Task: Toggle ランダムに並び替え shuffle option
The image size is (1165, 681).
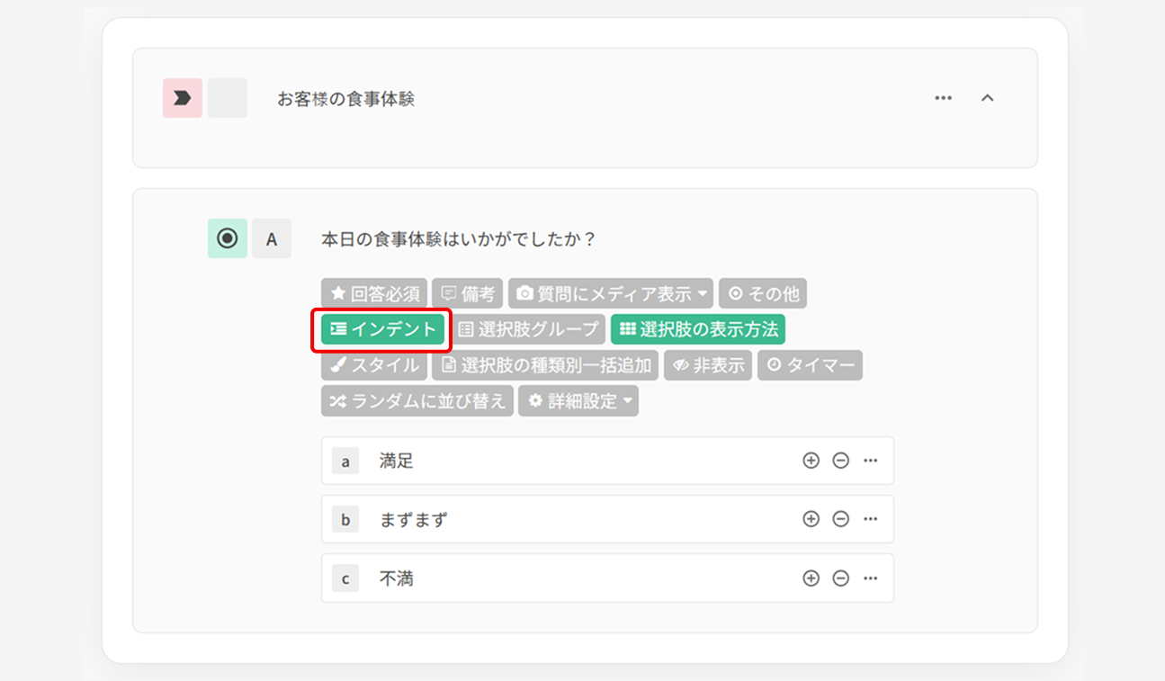Action: [x=417, y=401]
